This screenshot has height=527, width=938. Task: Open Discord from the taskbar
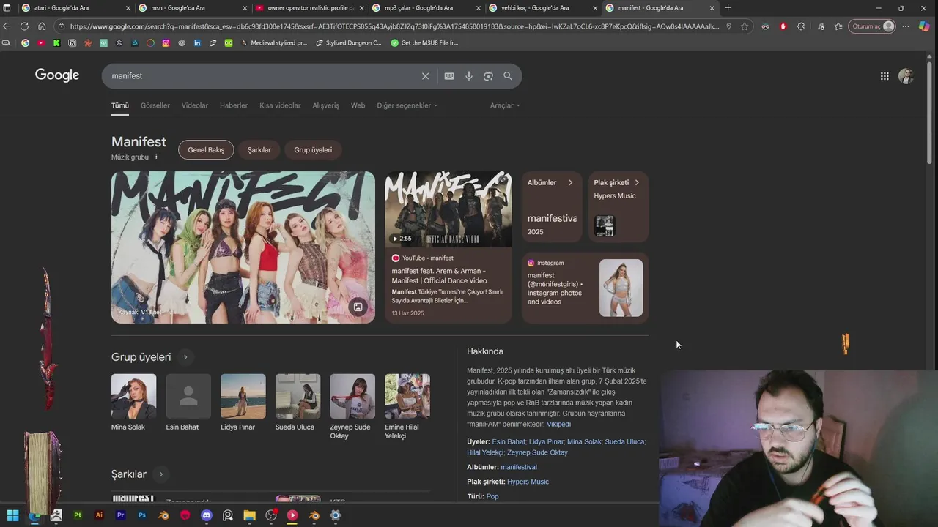tap(207, 515)
